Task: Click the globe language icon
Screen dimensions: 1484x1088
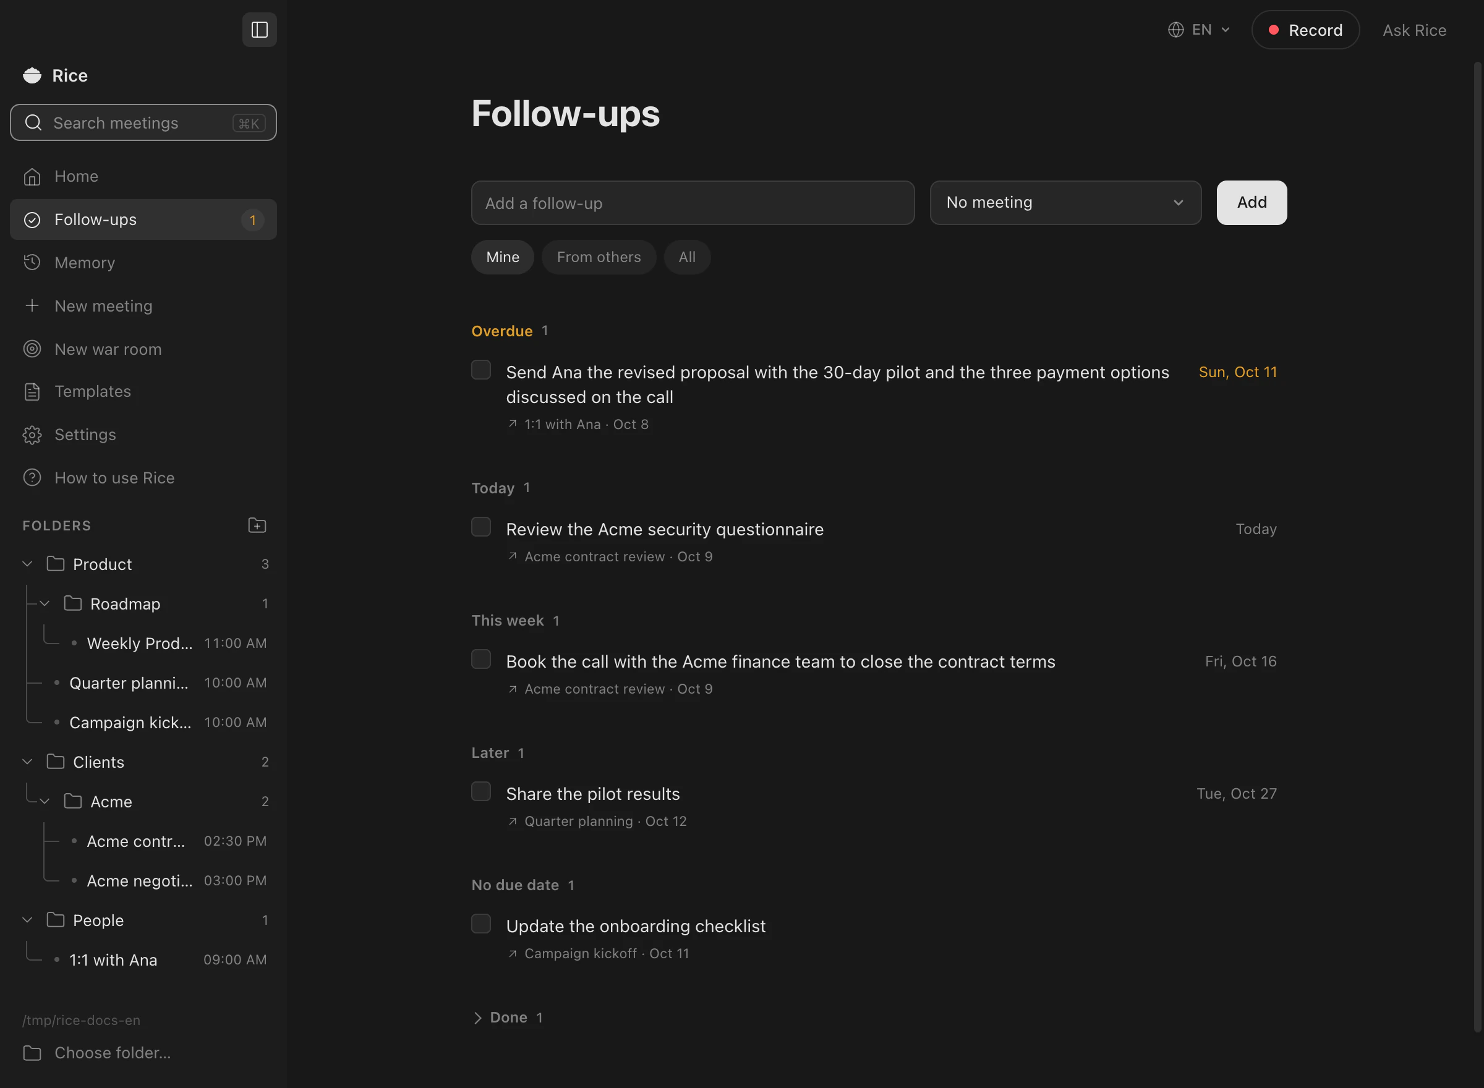Action: click(x=1175, y=30)
